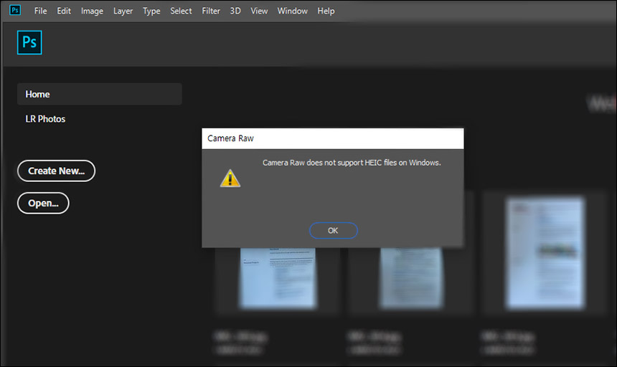The width and height of the screenshot is (617, 367).
Task: Open the first blurred recent file thumbnail
Action: (278, 278)
